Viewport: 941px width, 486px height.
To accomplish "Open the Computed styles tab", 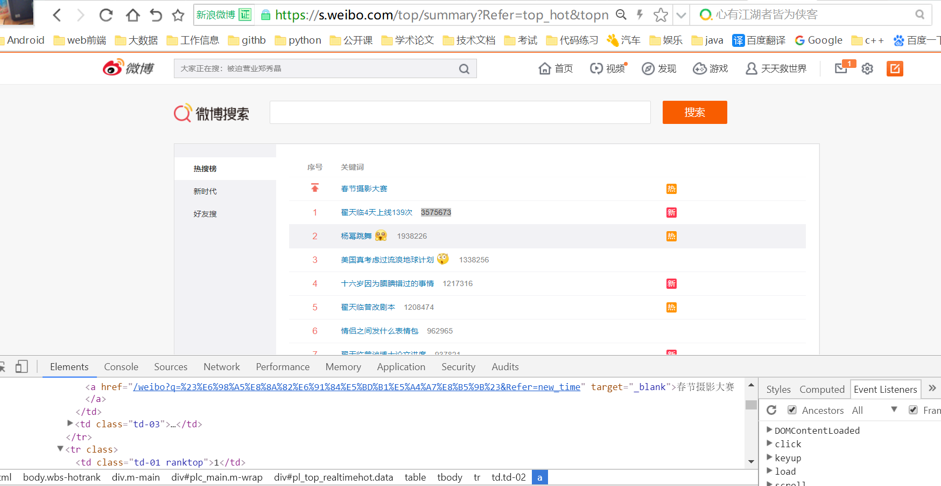I will point(822,389).
